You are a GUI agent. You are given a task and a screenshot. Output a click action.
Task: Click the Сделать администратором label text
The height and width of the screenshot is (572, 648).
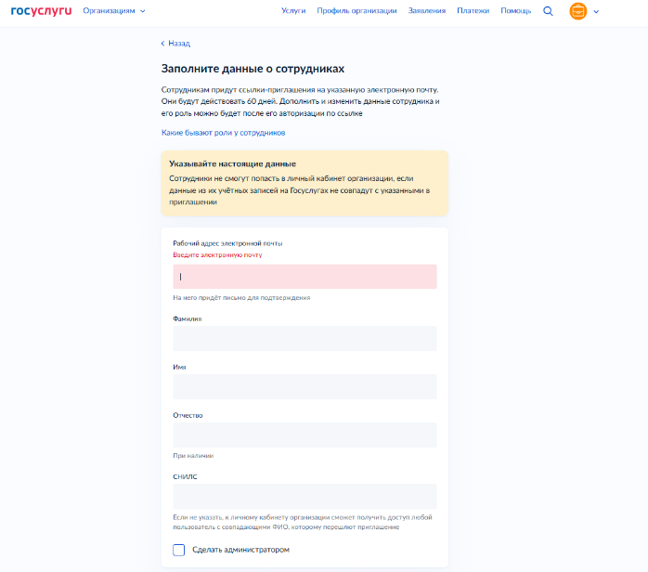pyautogui.click(x=240, y=550)
